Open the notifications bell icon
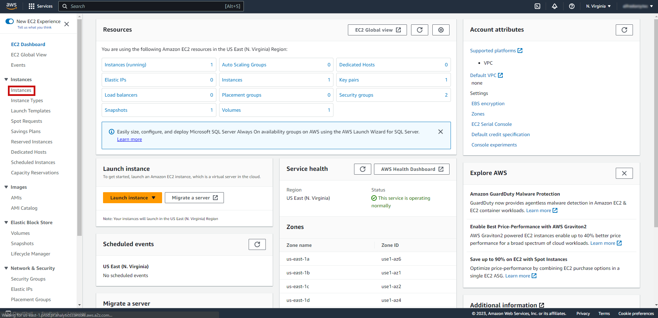Viewport: 658px width, 318px height. (x=555, y=6)
